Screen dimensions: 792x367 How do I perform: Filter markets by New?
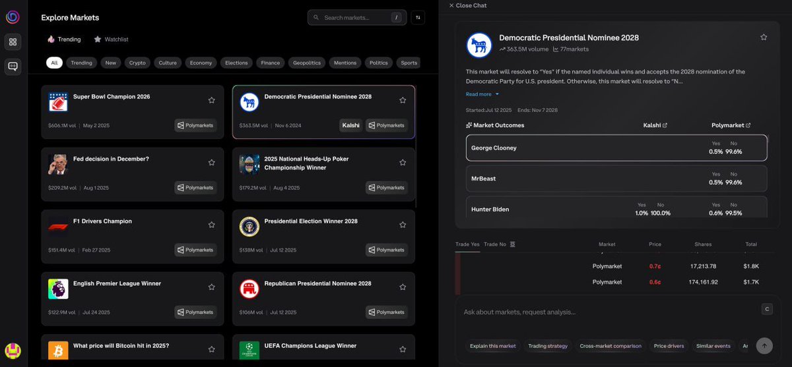(x=111, y=63)
